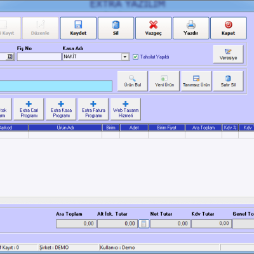Remove a row with Satır Sil
The height and width of the screenshot is (254, 254).
[x=228, y=81]
